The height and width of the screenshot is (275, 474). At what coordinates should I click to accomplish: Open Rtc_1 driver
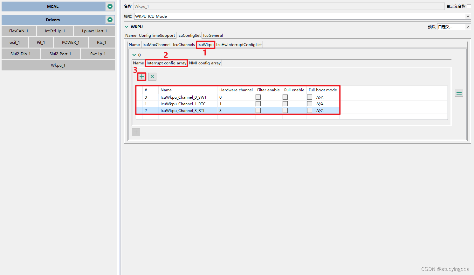tap(102, 42)
